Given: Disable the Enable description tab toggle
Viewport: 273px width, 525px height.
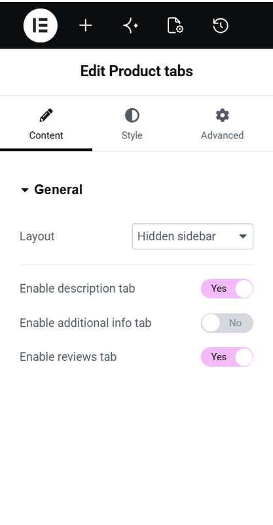Looking at the screenshot, I should 227,289.
